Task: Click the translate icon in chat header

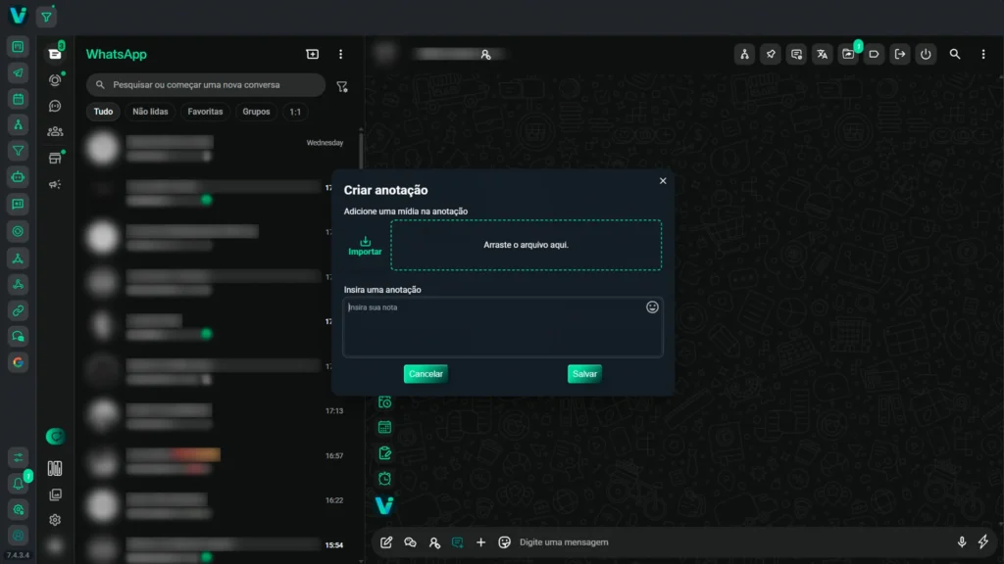Action: tap(822, 55)
